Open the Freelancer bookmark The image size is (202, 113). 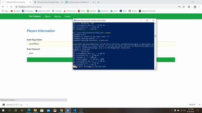103,11
